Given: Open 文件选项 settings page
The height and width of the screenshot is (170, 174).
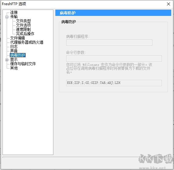Looking at the screenshot, I should tap(23, 25).
